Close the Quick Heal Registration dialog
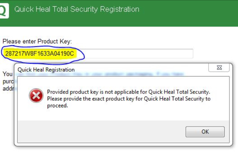 (218, 68)
